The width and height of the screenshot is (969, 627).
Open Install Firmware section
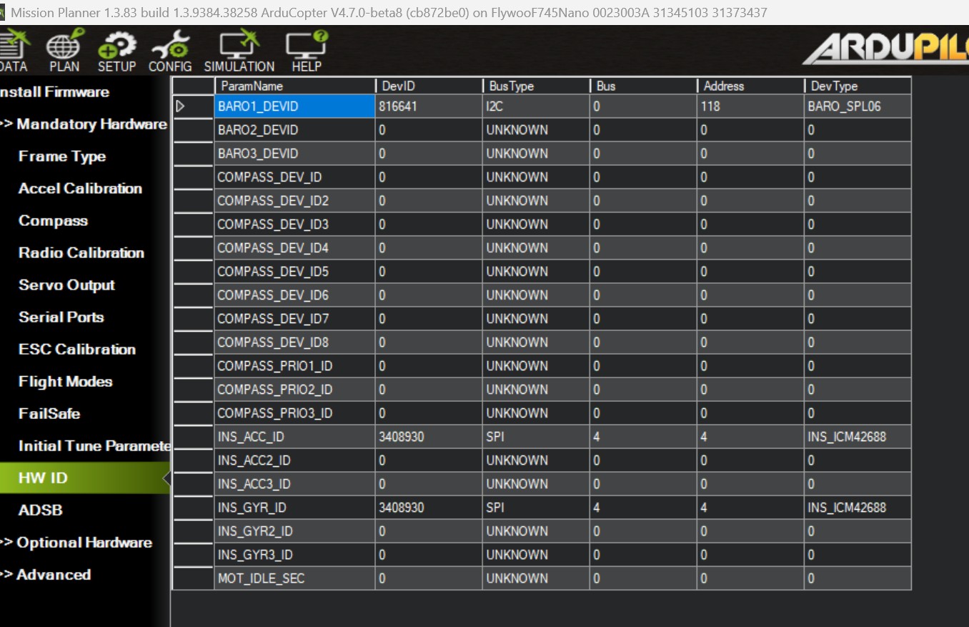click(x=54, y=92)
